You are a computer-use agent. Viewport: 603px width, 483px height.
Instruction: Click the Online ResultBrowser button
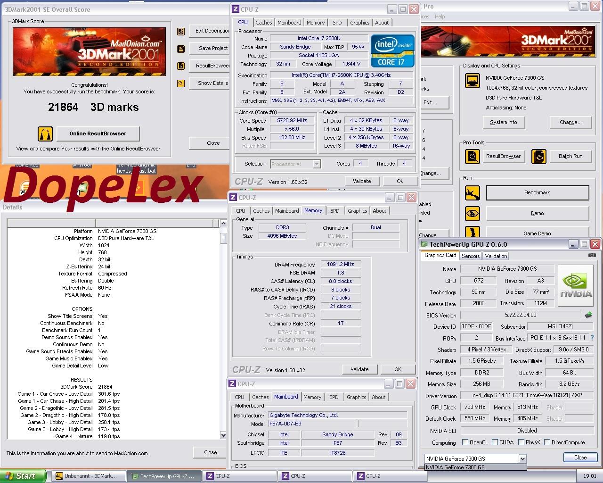click(98, 133)
